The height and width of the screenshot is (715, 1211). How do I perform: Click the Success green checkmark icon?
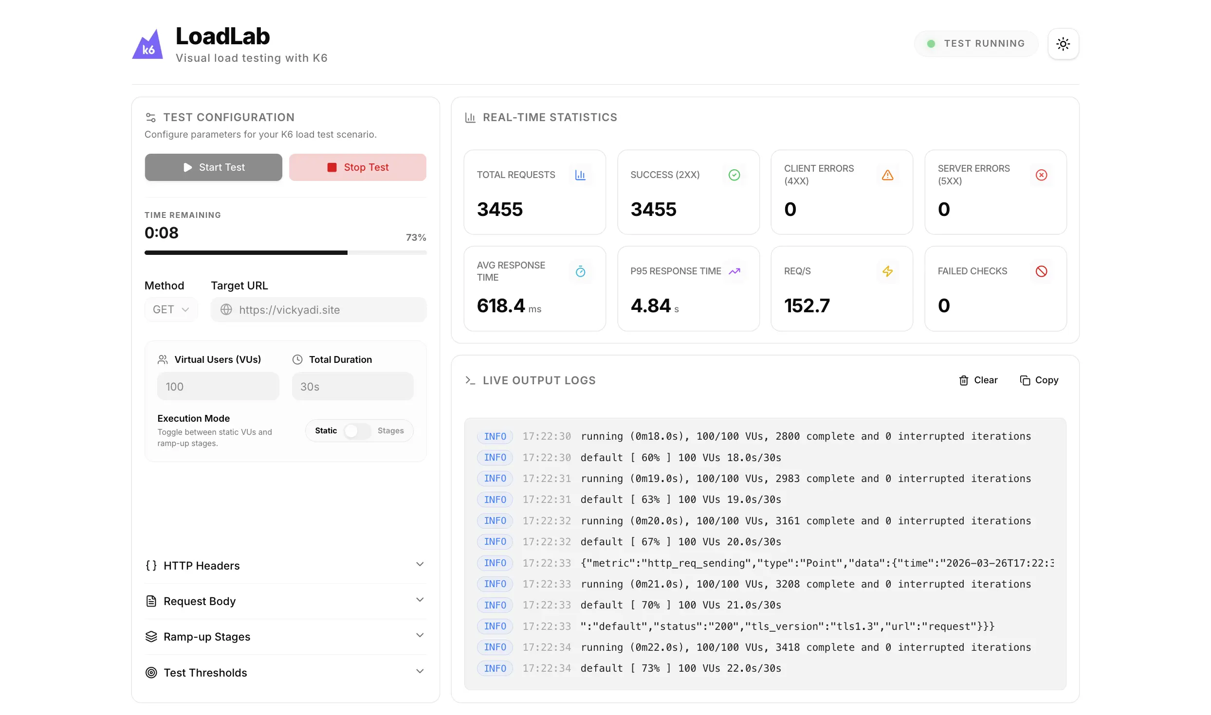pos(734,175)
